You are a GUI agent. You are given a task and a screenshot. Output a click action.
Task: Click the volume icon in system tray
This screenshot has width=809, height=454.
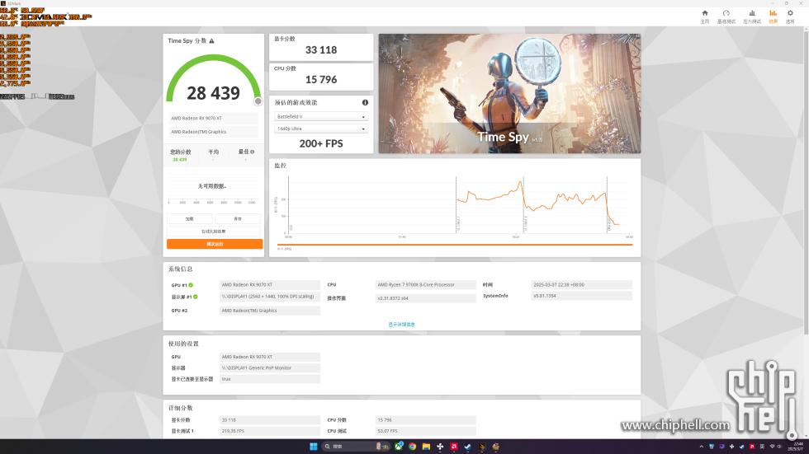[779, 447]
